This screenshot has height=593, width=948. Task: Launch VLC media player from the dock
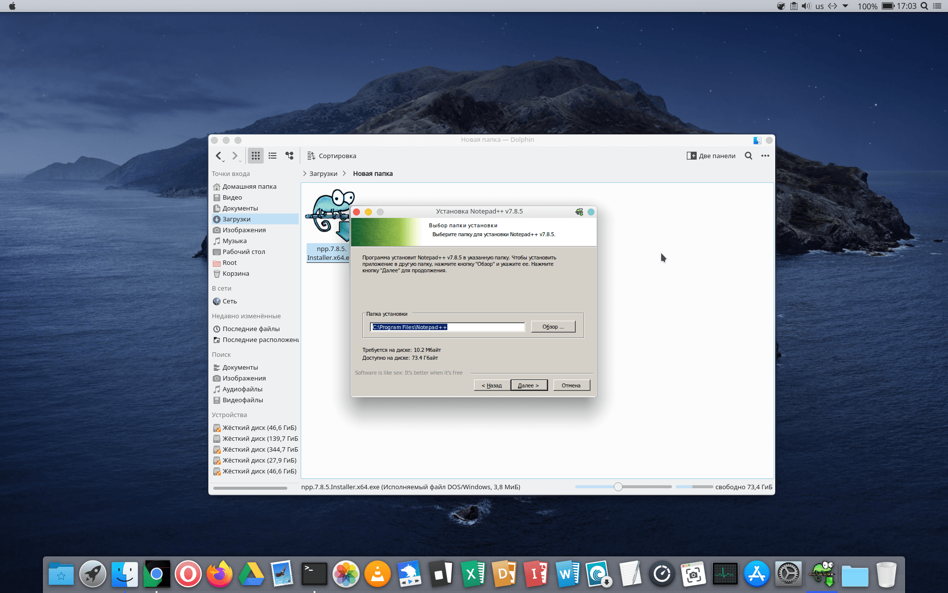[378, 574]
